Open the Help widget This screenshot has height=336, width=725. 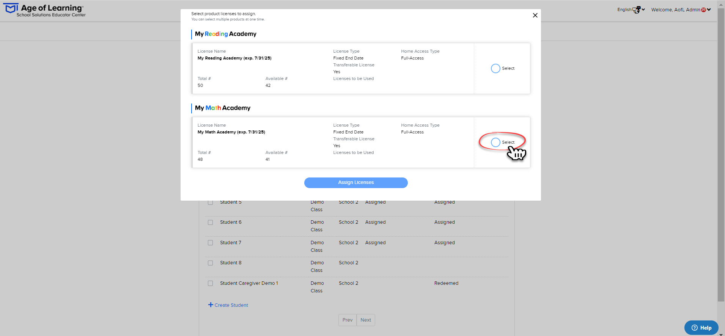(x=701, y=328)
